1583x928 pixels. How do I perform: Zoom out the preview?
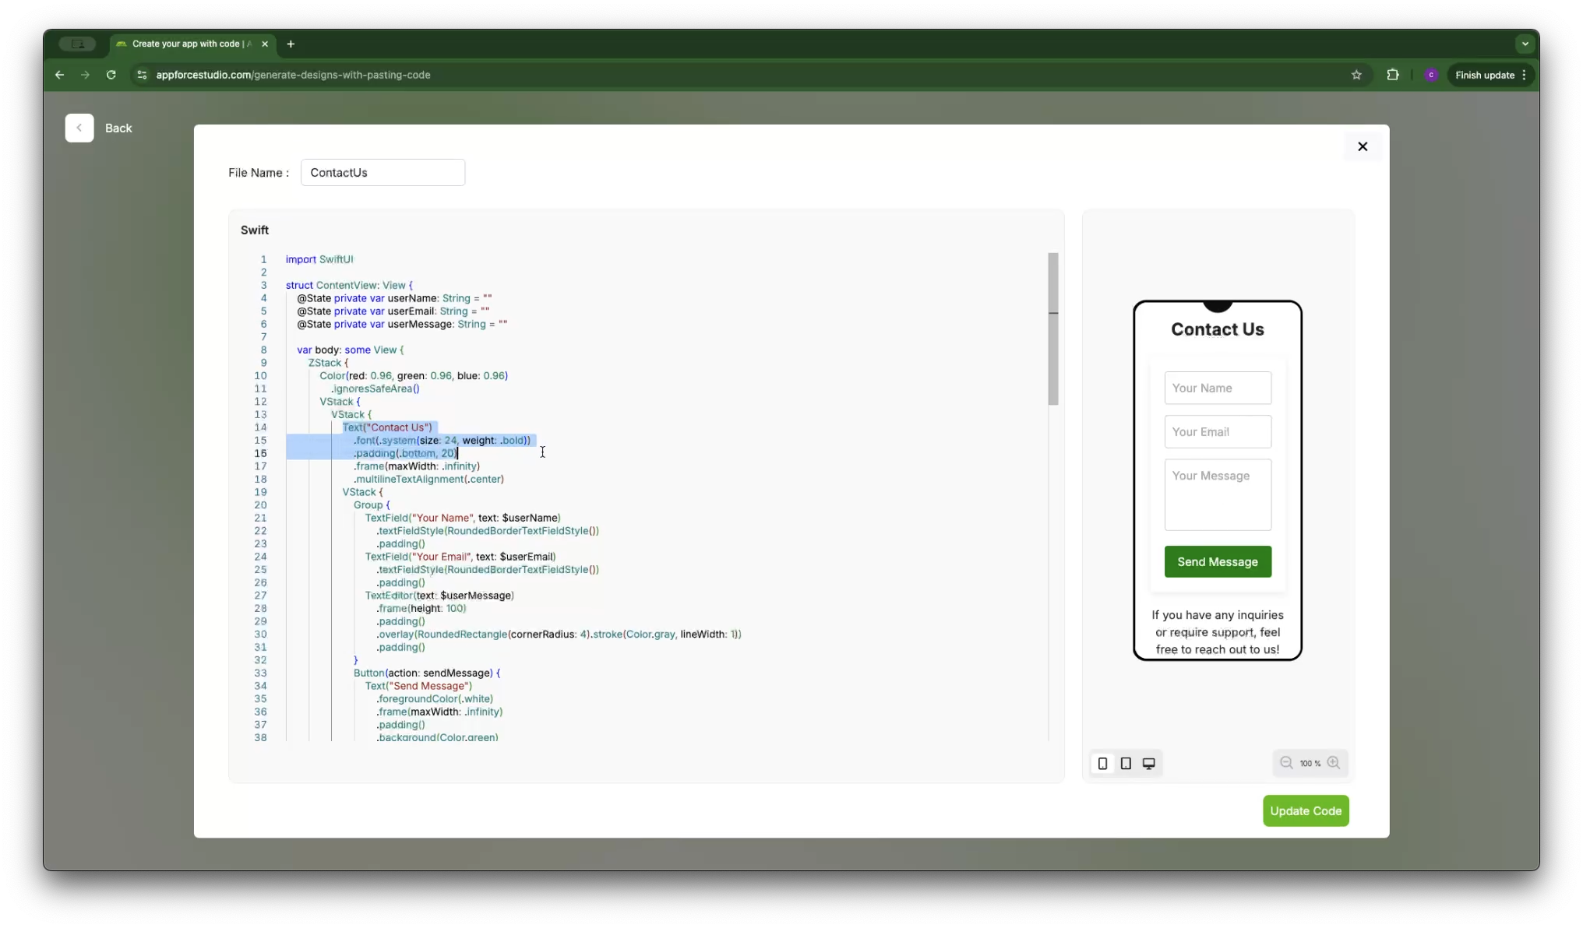[1286, 763]
